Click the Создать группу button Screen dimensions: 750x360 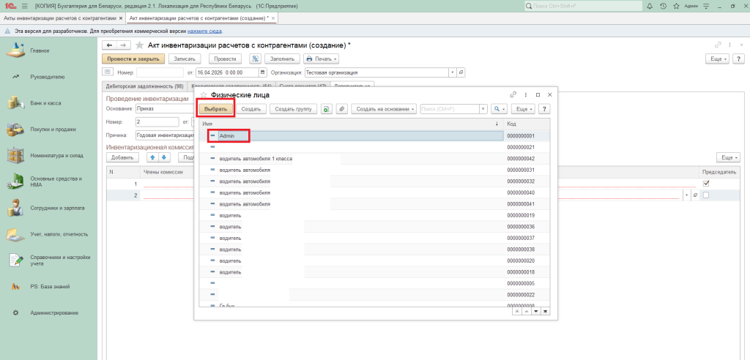(292, 109)
